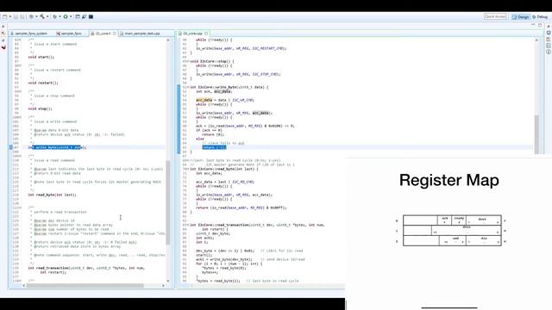Image resolution: width=552 pixels, height=310 pixels.
Task: Click the 'void stop();' declaration line
Action: [x=41, y=108]
